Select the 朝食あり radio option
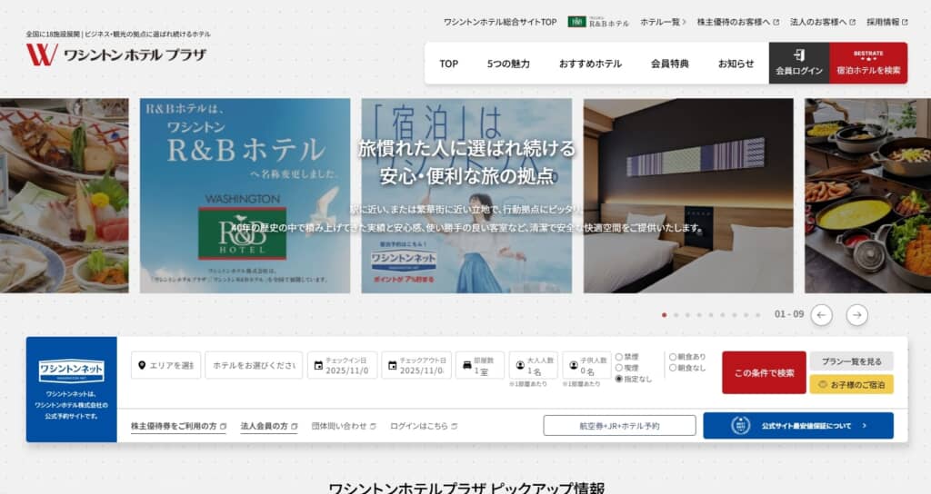Screen dimensions: 931x494 coord(673,357)
